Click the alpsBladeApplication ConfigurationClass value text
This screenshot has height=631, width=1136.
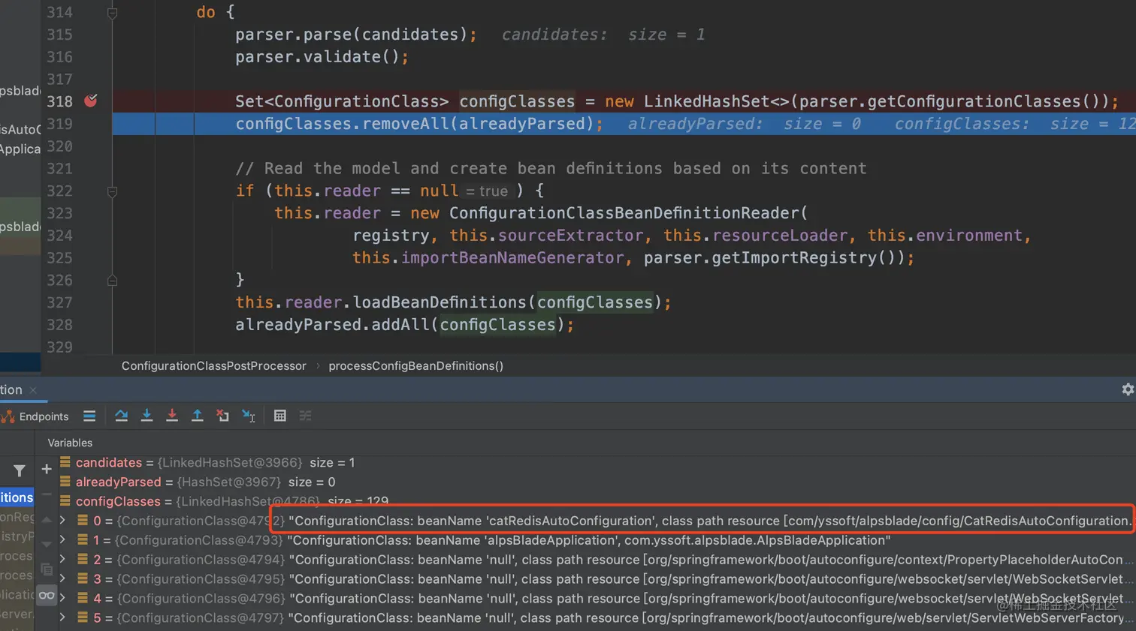click(x=589, y=540)
